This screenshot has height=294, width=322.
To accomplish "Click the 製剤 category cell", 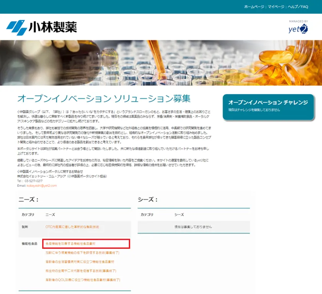I will point(25,227).
